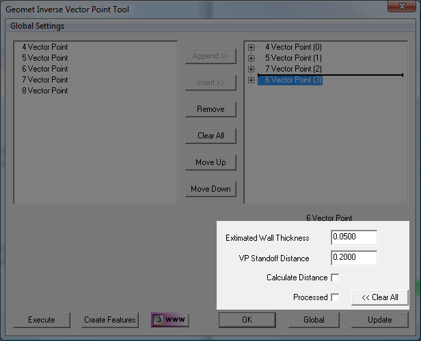Focus the Extimated Wall Thickness field
The image size is (421, 341).
(x=354, y=237)
